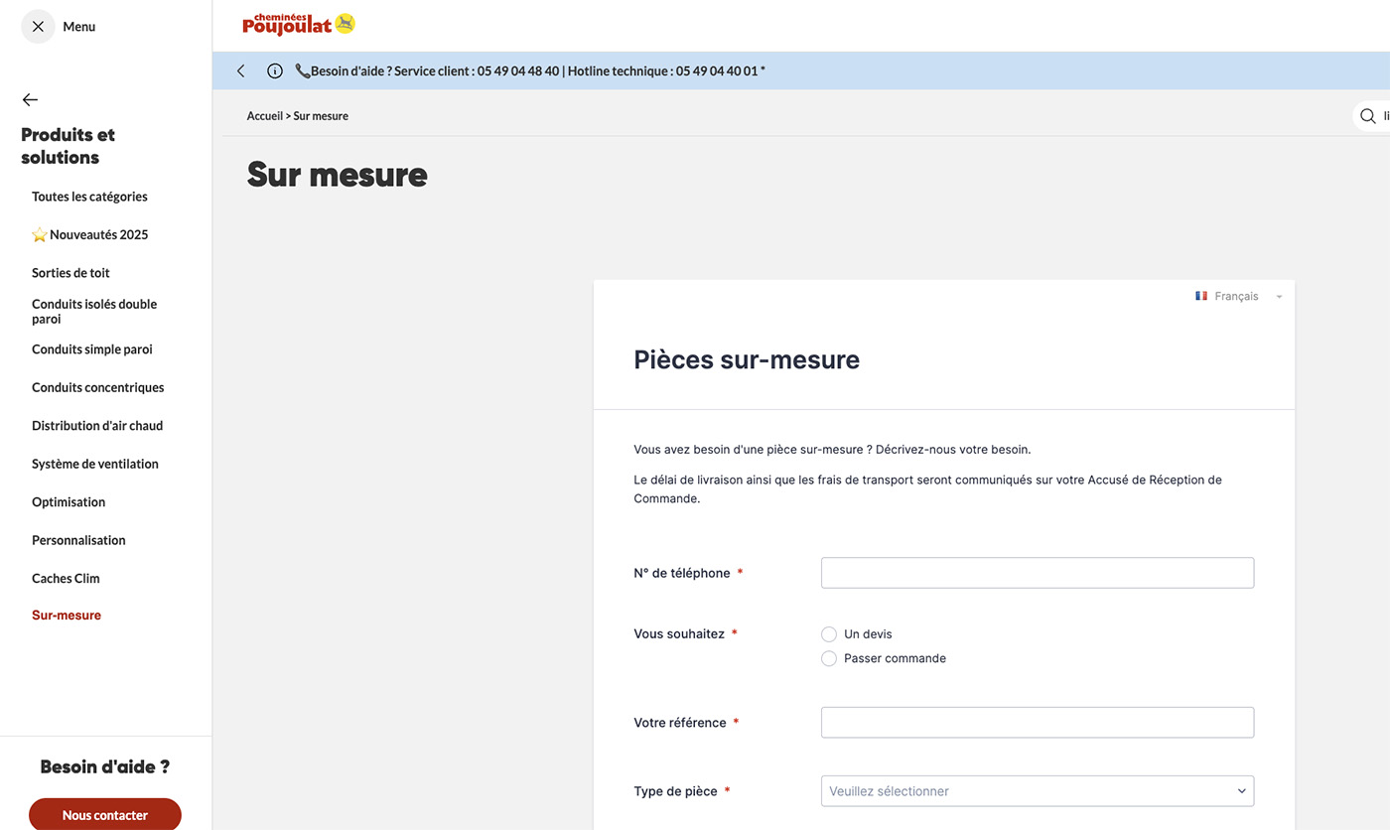Viewport: 1390px width, 830px height.
Task: Open the "Sorties de toit" menu item
Action: (70, 273)
